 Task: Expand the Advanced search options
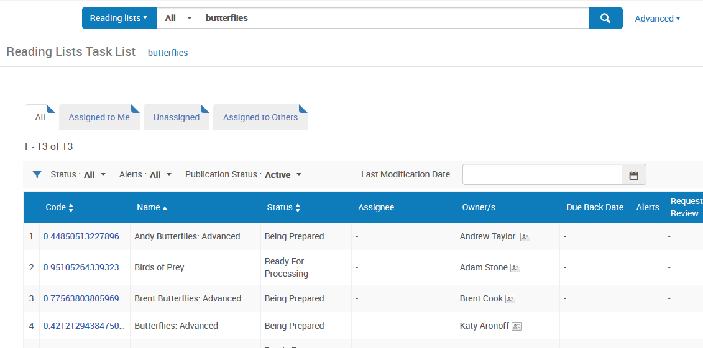point(658,19)
